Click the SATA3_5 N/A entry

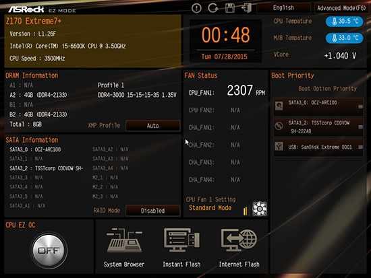(x=26, y=197)
